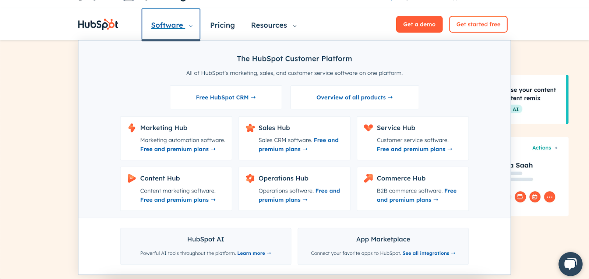
Task: Open Content Hub free and premium plans
Action: click(x=178, y=200)
